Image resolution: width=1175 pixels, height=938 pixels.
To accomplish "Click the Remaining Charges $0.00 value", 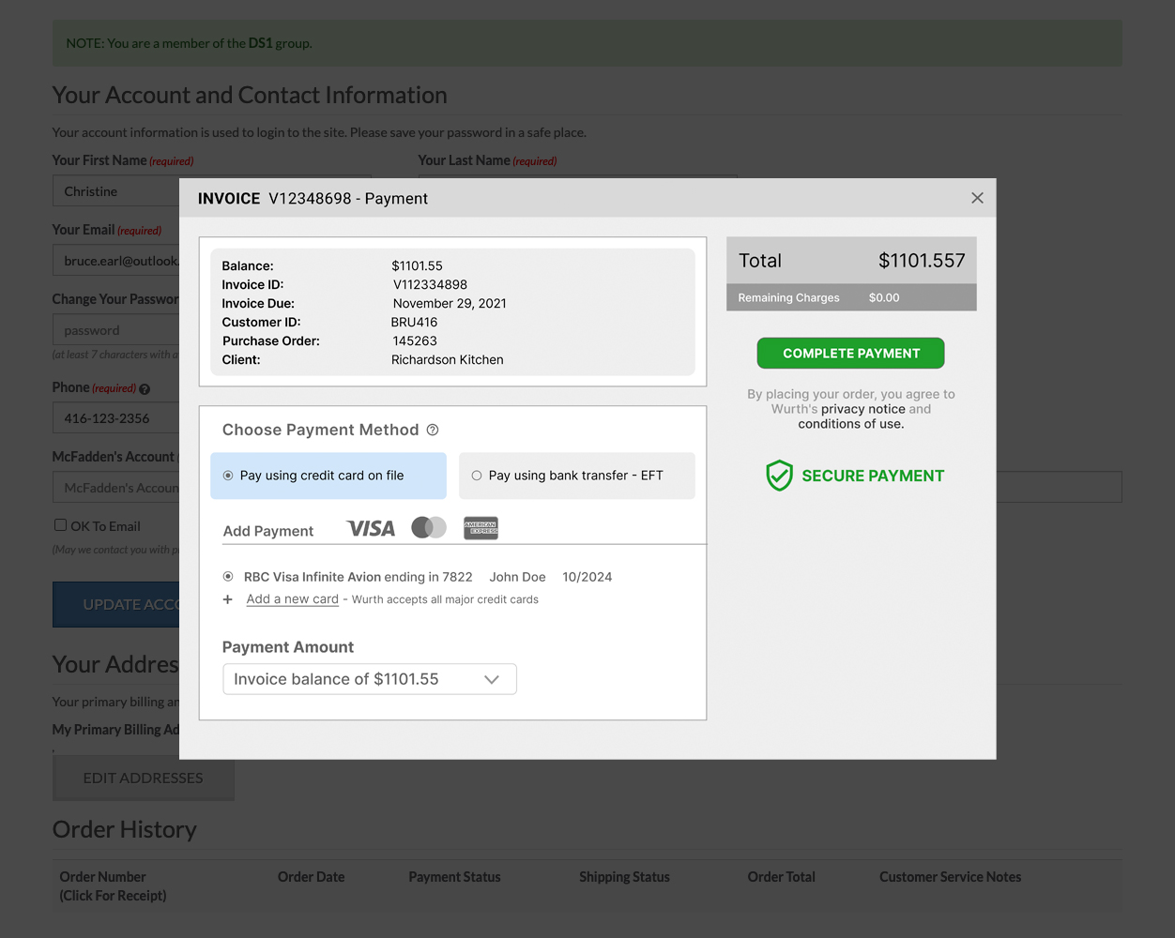I will (x=884, y=297).
